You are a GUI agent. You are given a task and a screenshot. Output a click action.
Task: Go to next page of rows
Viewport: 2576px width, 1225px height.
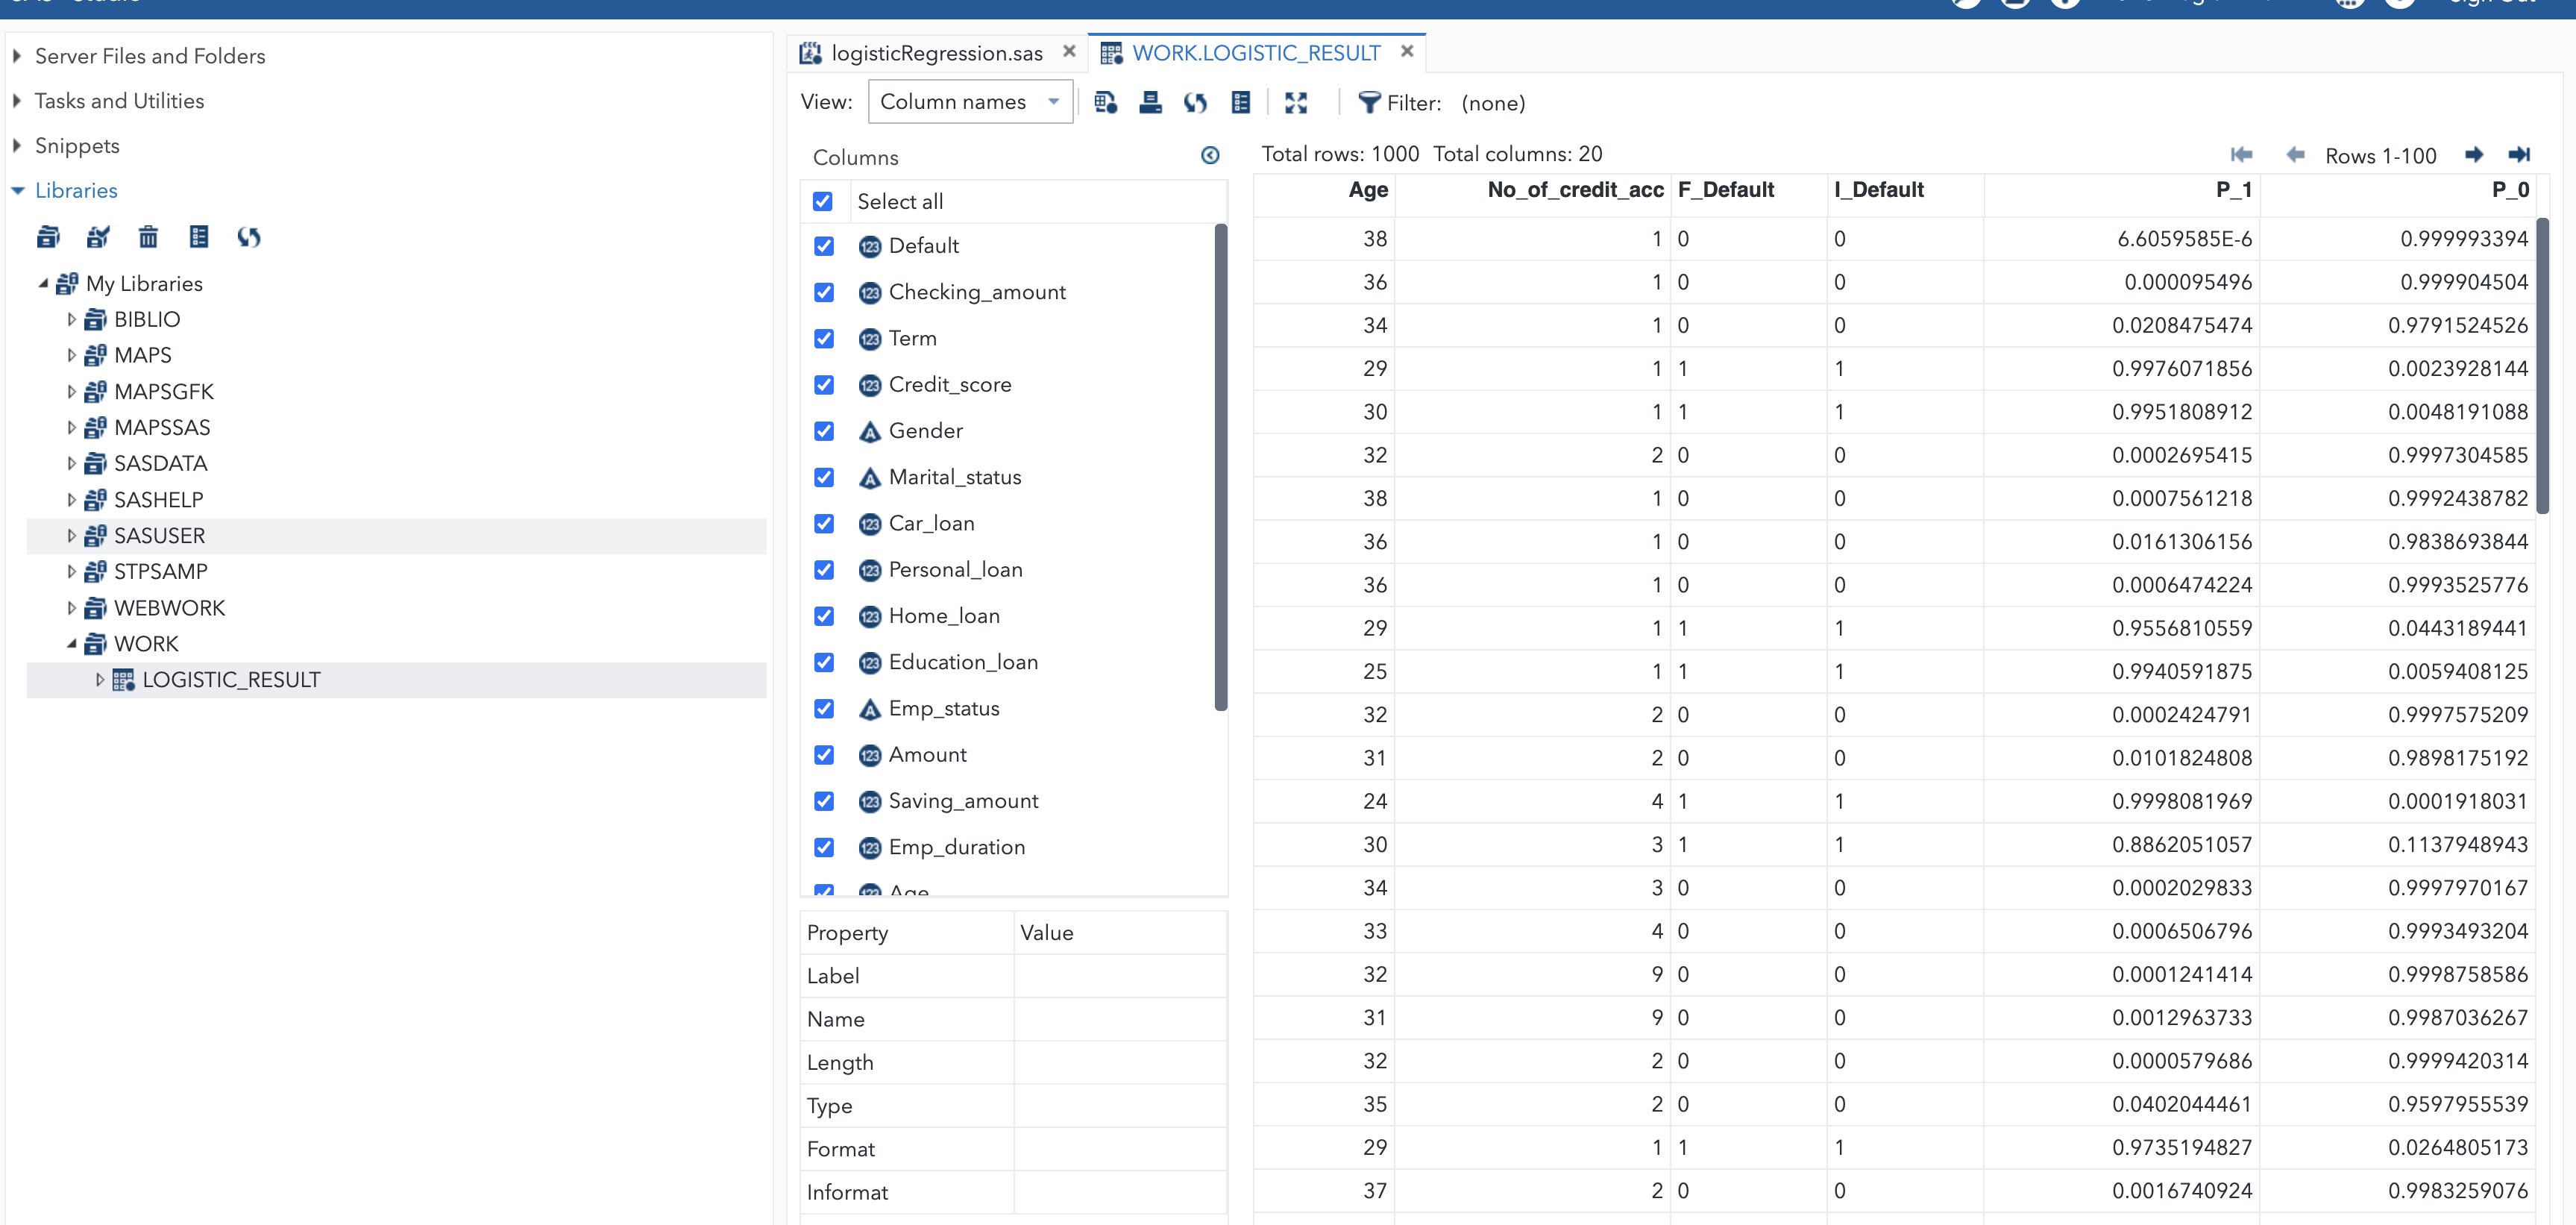tap(2474, 154)
